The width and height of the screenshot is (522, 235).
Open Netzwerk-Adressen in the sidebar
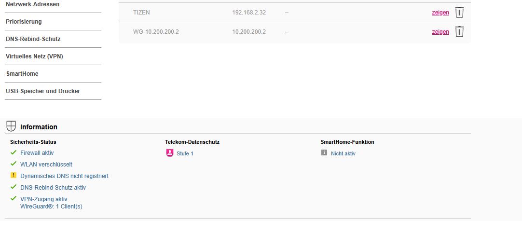pos(33,4)
